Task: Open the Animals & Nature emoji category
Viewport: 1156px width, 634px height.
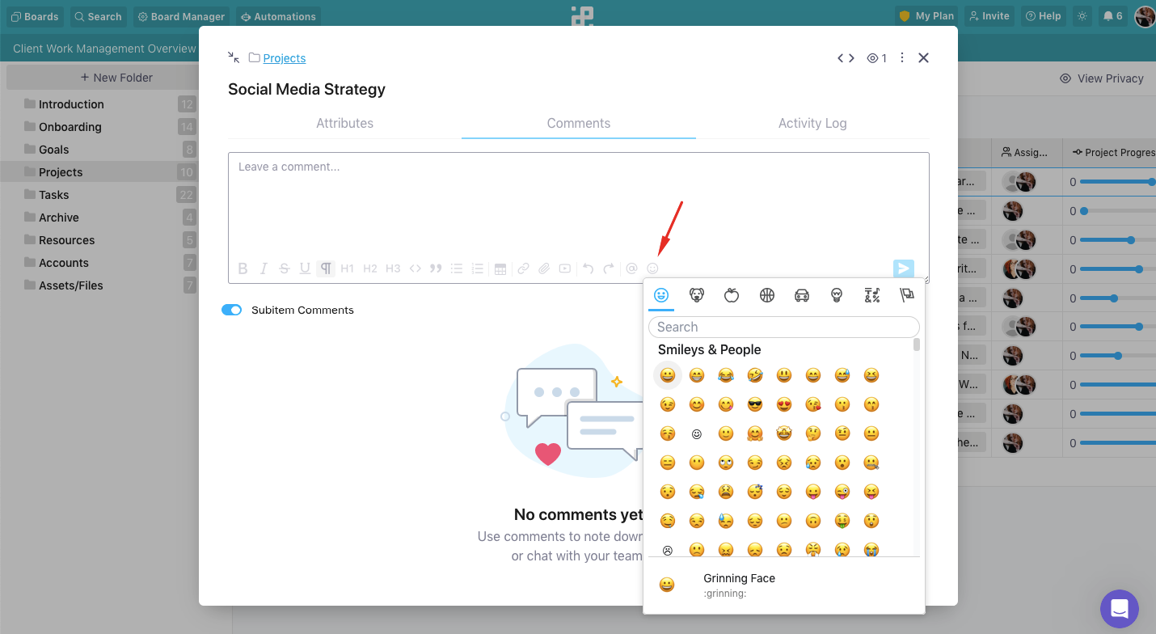Action: (696, 296)
